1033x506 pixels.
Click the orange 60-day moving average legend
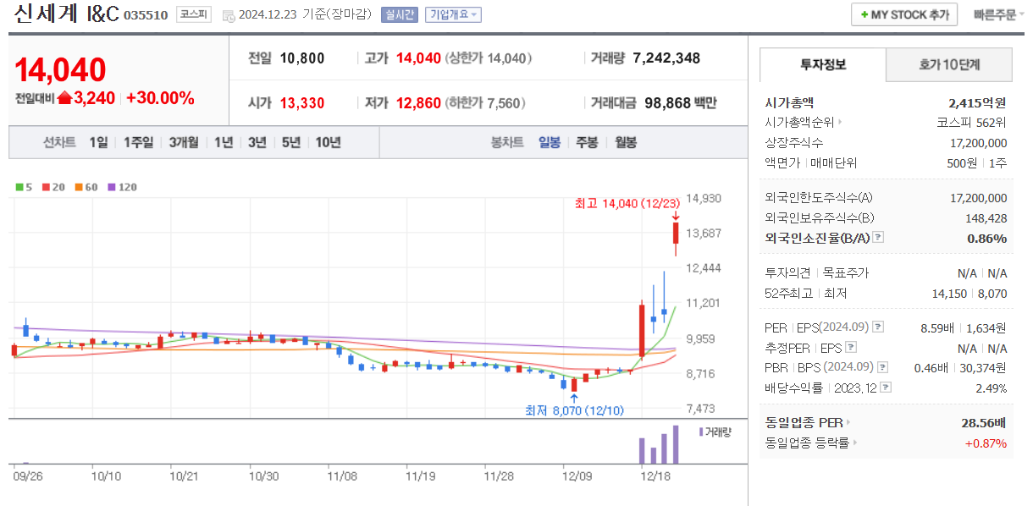(86, 187)
